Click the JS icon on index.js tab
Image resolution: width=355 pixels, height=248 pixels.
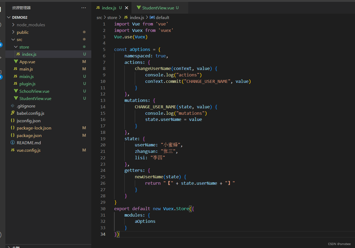tap(98, 8)
